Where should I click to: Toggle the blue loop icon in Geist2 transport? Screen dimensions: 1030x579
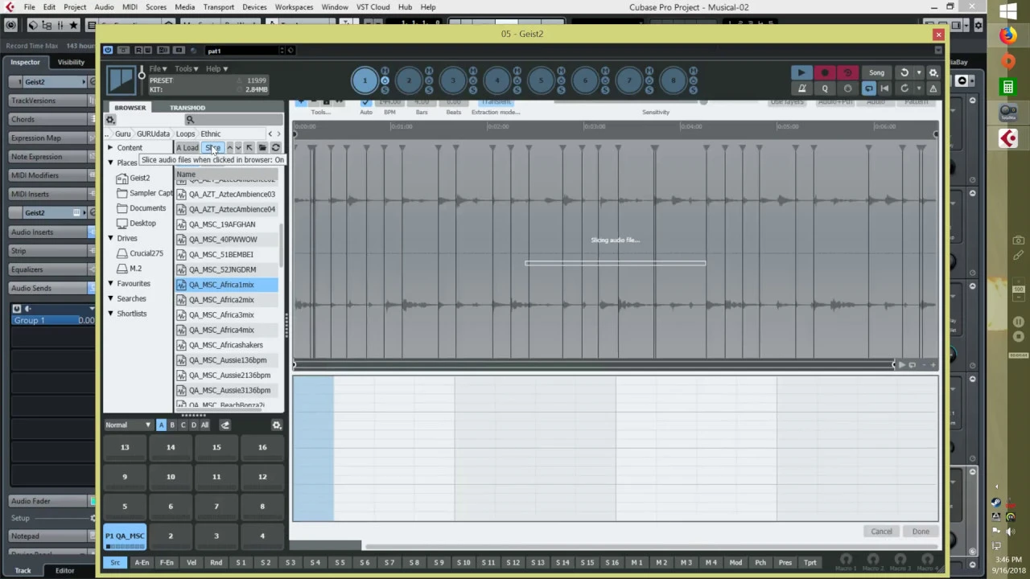pos(868,88)
